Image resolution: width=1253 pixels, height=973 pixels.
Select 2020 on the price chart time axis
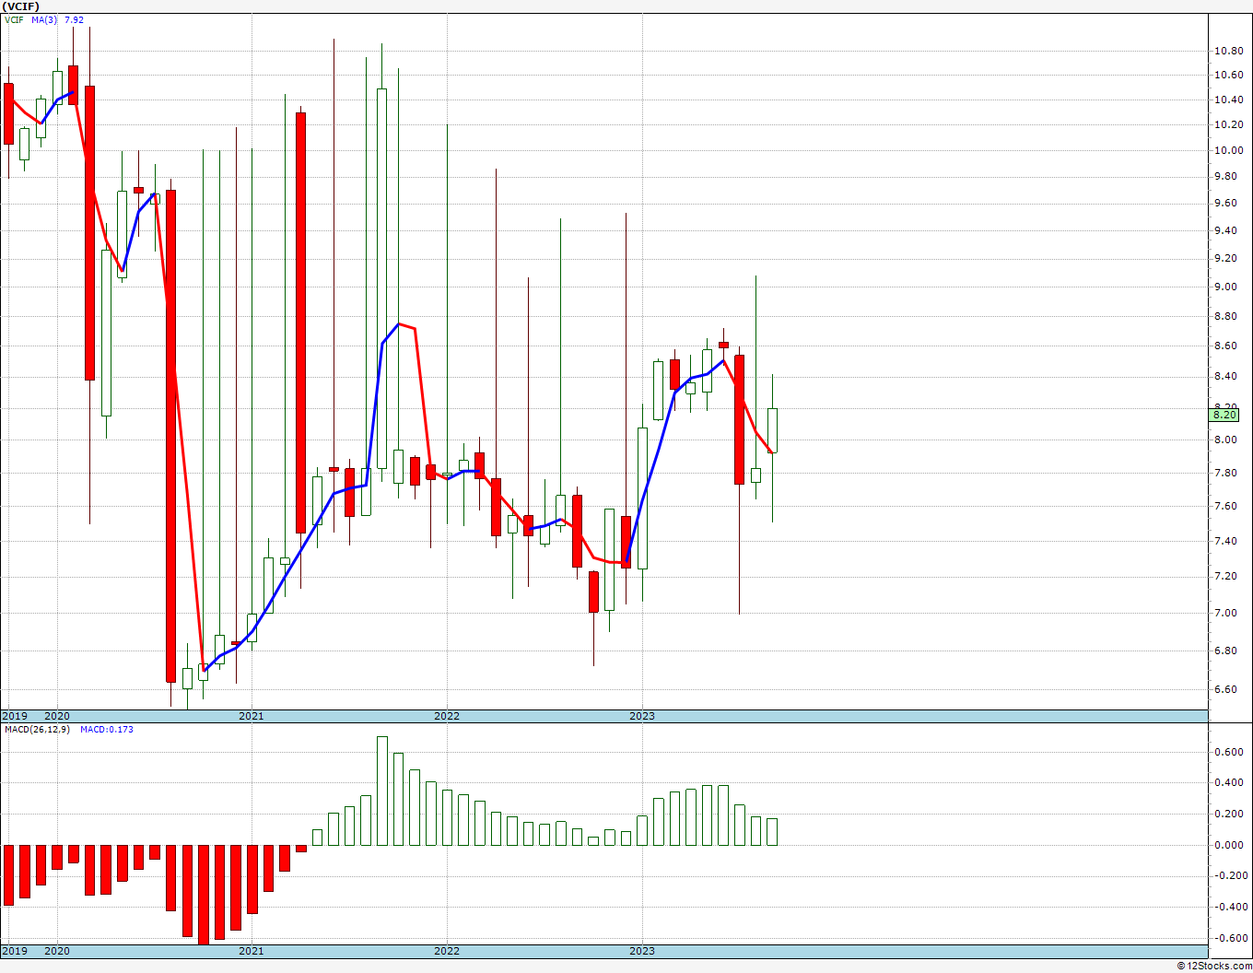[x=57, y=716]
